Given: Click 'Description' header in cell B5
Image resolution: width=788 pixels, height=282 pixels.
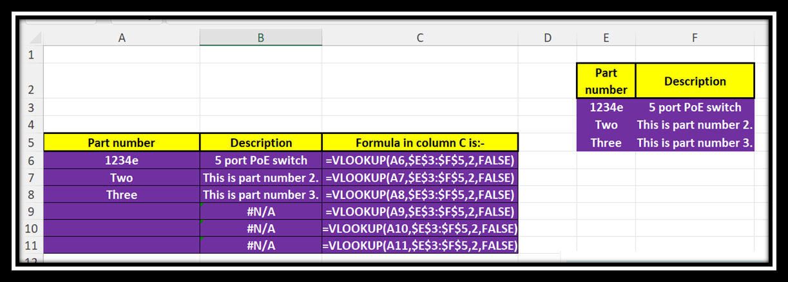Looking at the screenshot, I should [261, 142].
